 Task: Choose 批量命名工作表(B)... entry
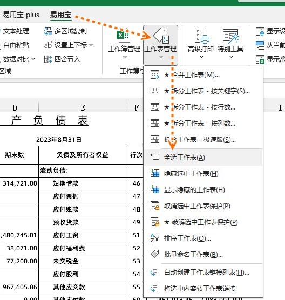click(x=203, y=255)
